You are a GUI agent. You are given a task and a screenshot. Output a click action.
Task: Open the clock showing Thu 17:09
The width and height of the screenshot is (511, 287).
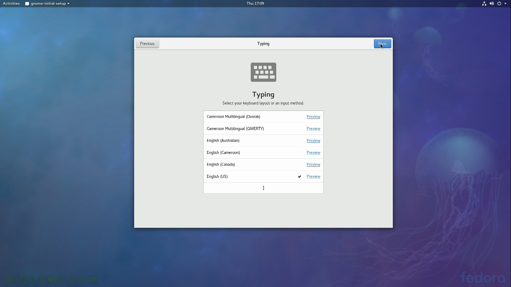coord(255,3)
